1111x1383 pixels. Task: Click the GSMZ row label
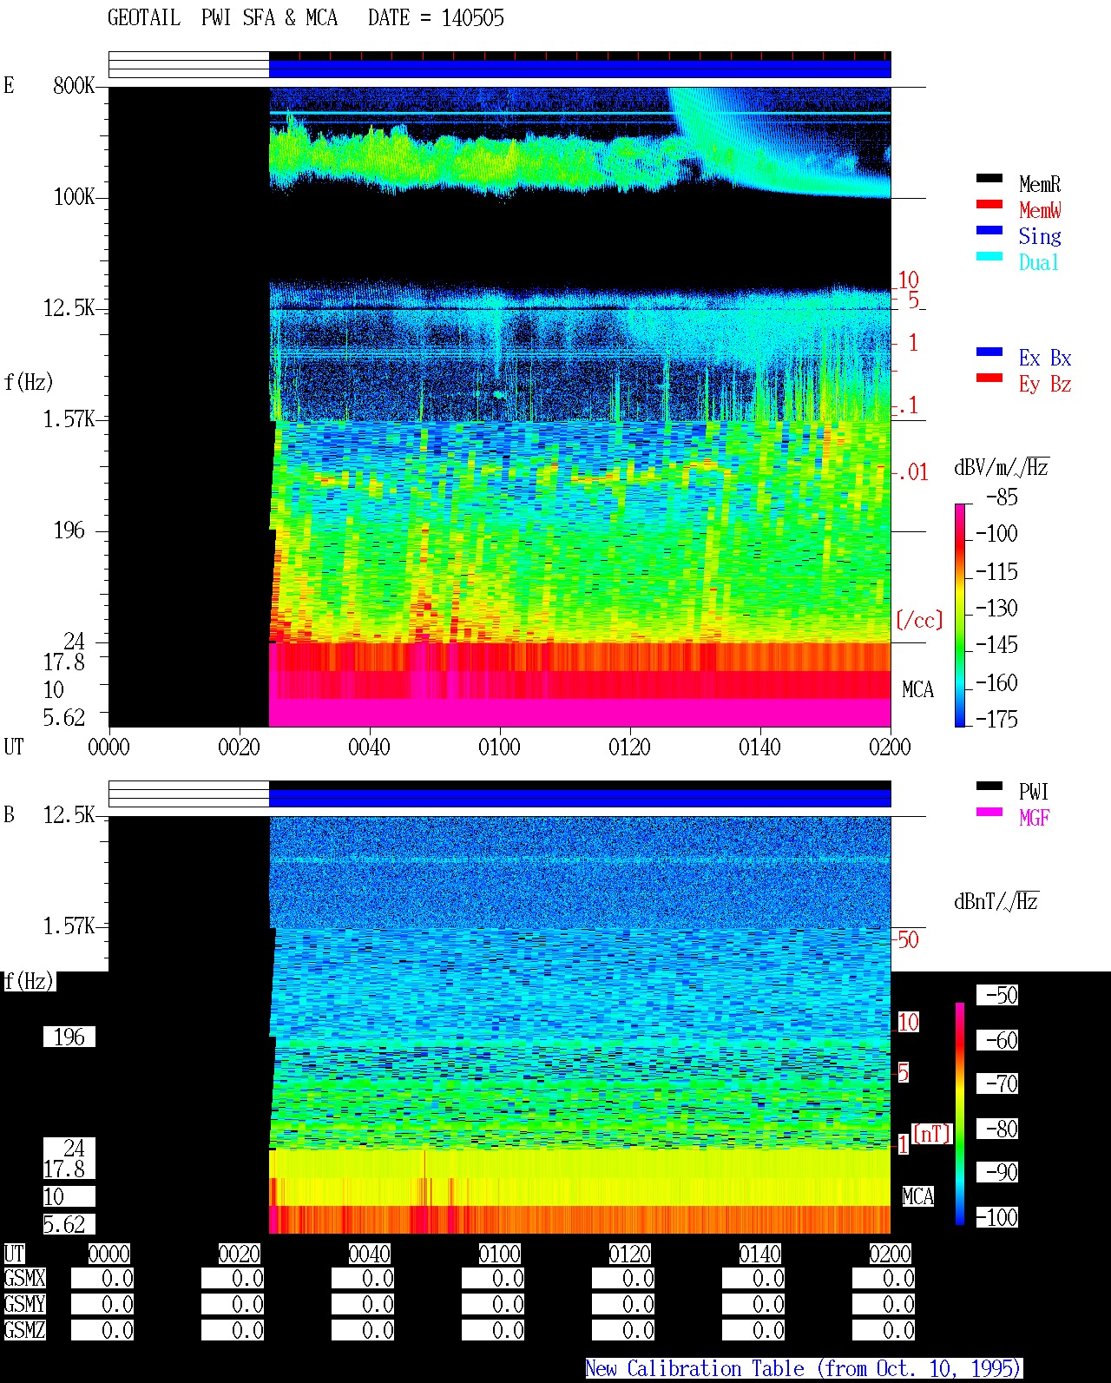click(24, 1330)
